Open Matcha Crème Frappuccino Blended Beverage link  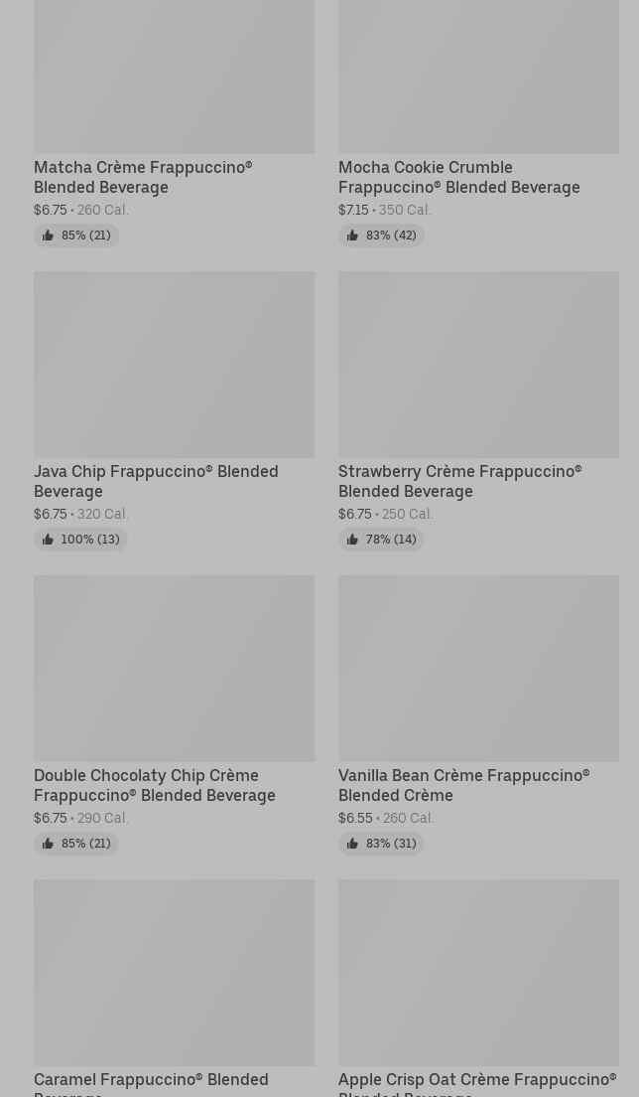click(x=142, y=177)
